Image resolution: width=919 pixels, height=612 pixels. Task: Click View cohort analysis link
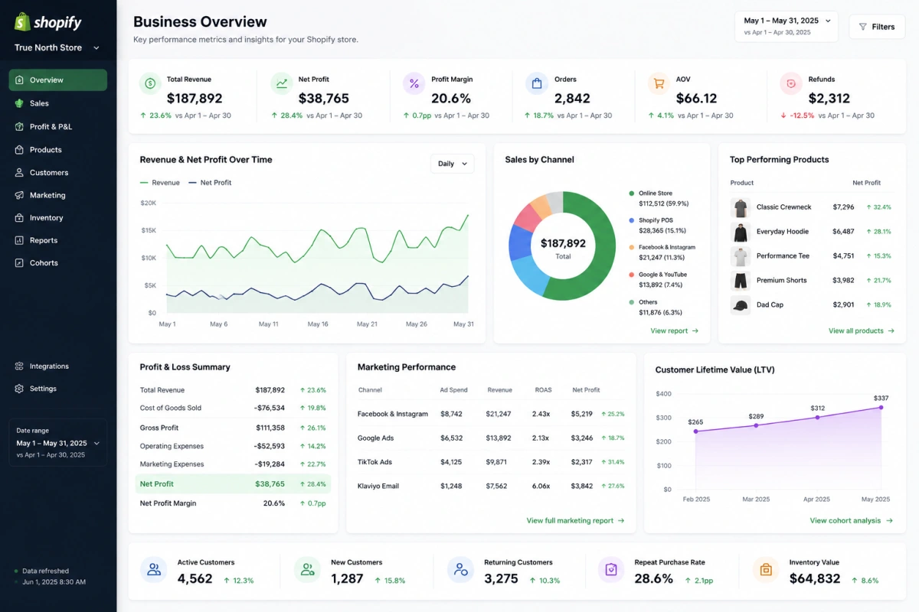852,521
